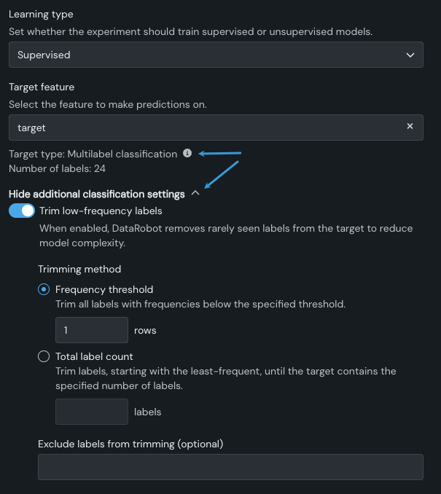Click the "Total label count" option label text
This screenshot has width=441, height=494.
point(94,356)
